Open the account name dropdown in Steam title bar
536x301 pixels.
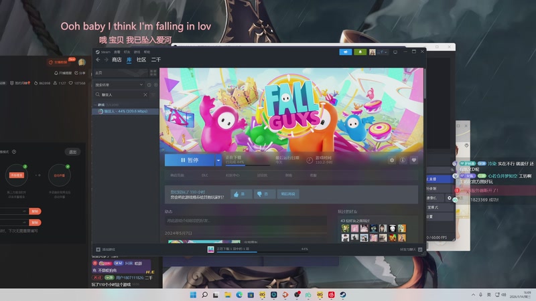(382, 52)
